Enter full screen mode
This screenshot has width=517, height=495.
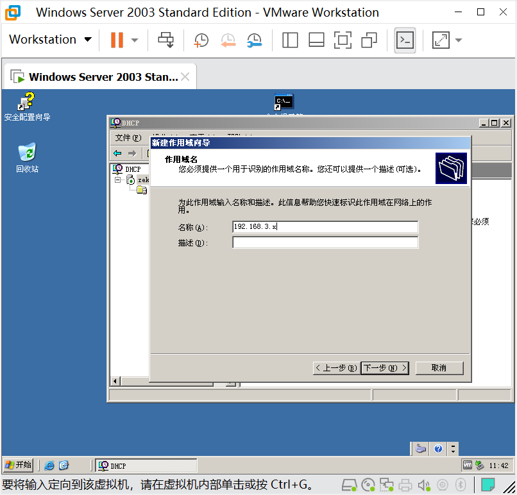click(343, 40)
